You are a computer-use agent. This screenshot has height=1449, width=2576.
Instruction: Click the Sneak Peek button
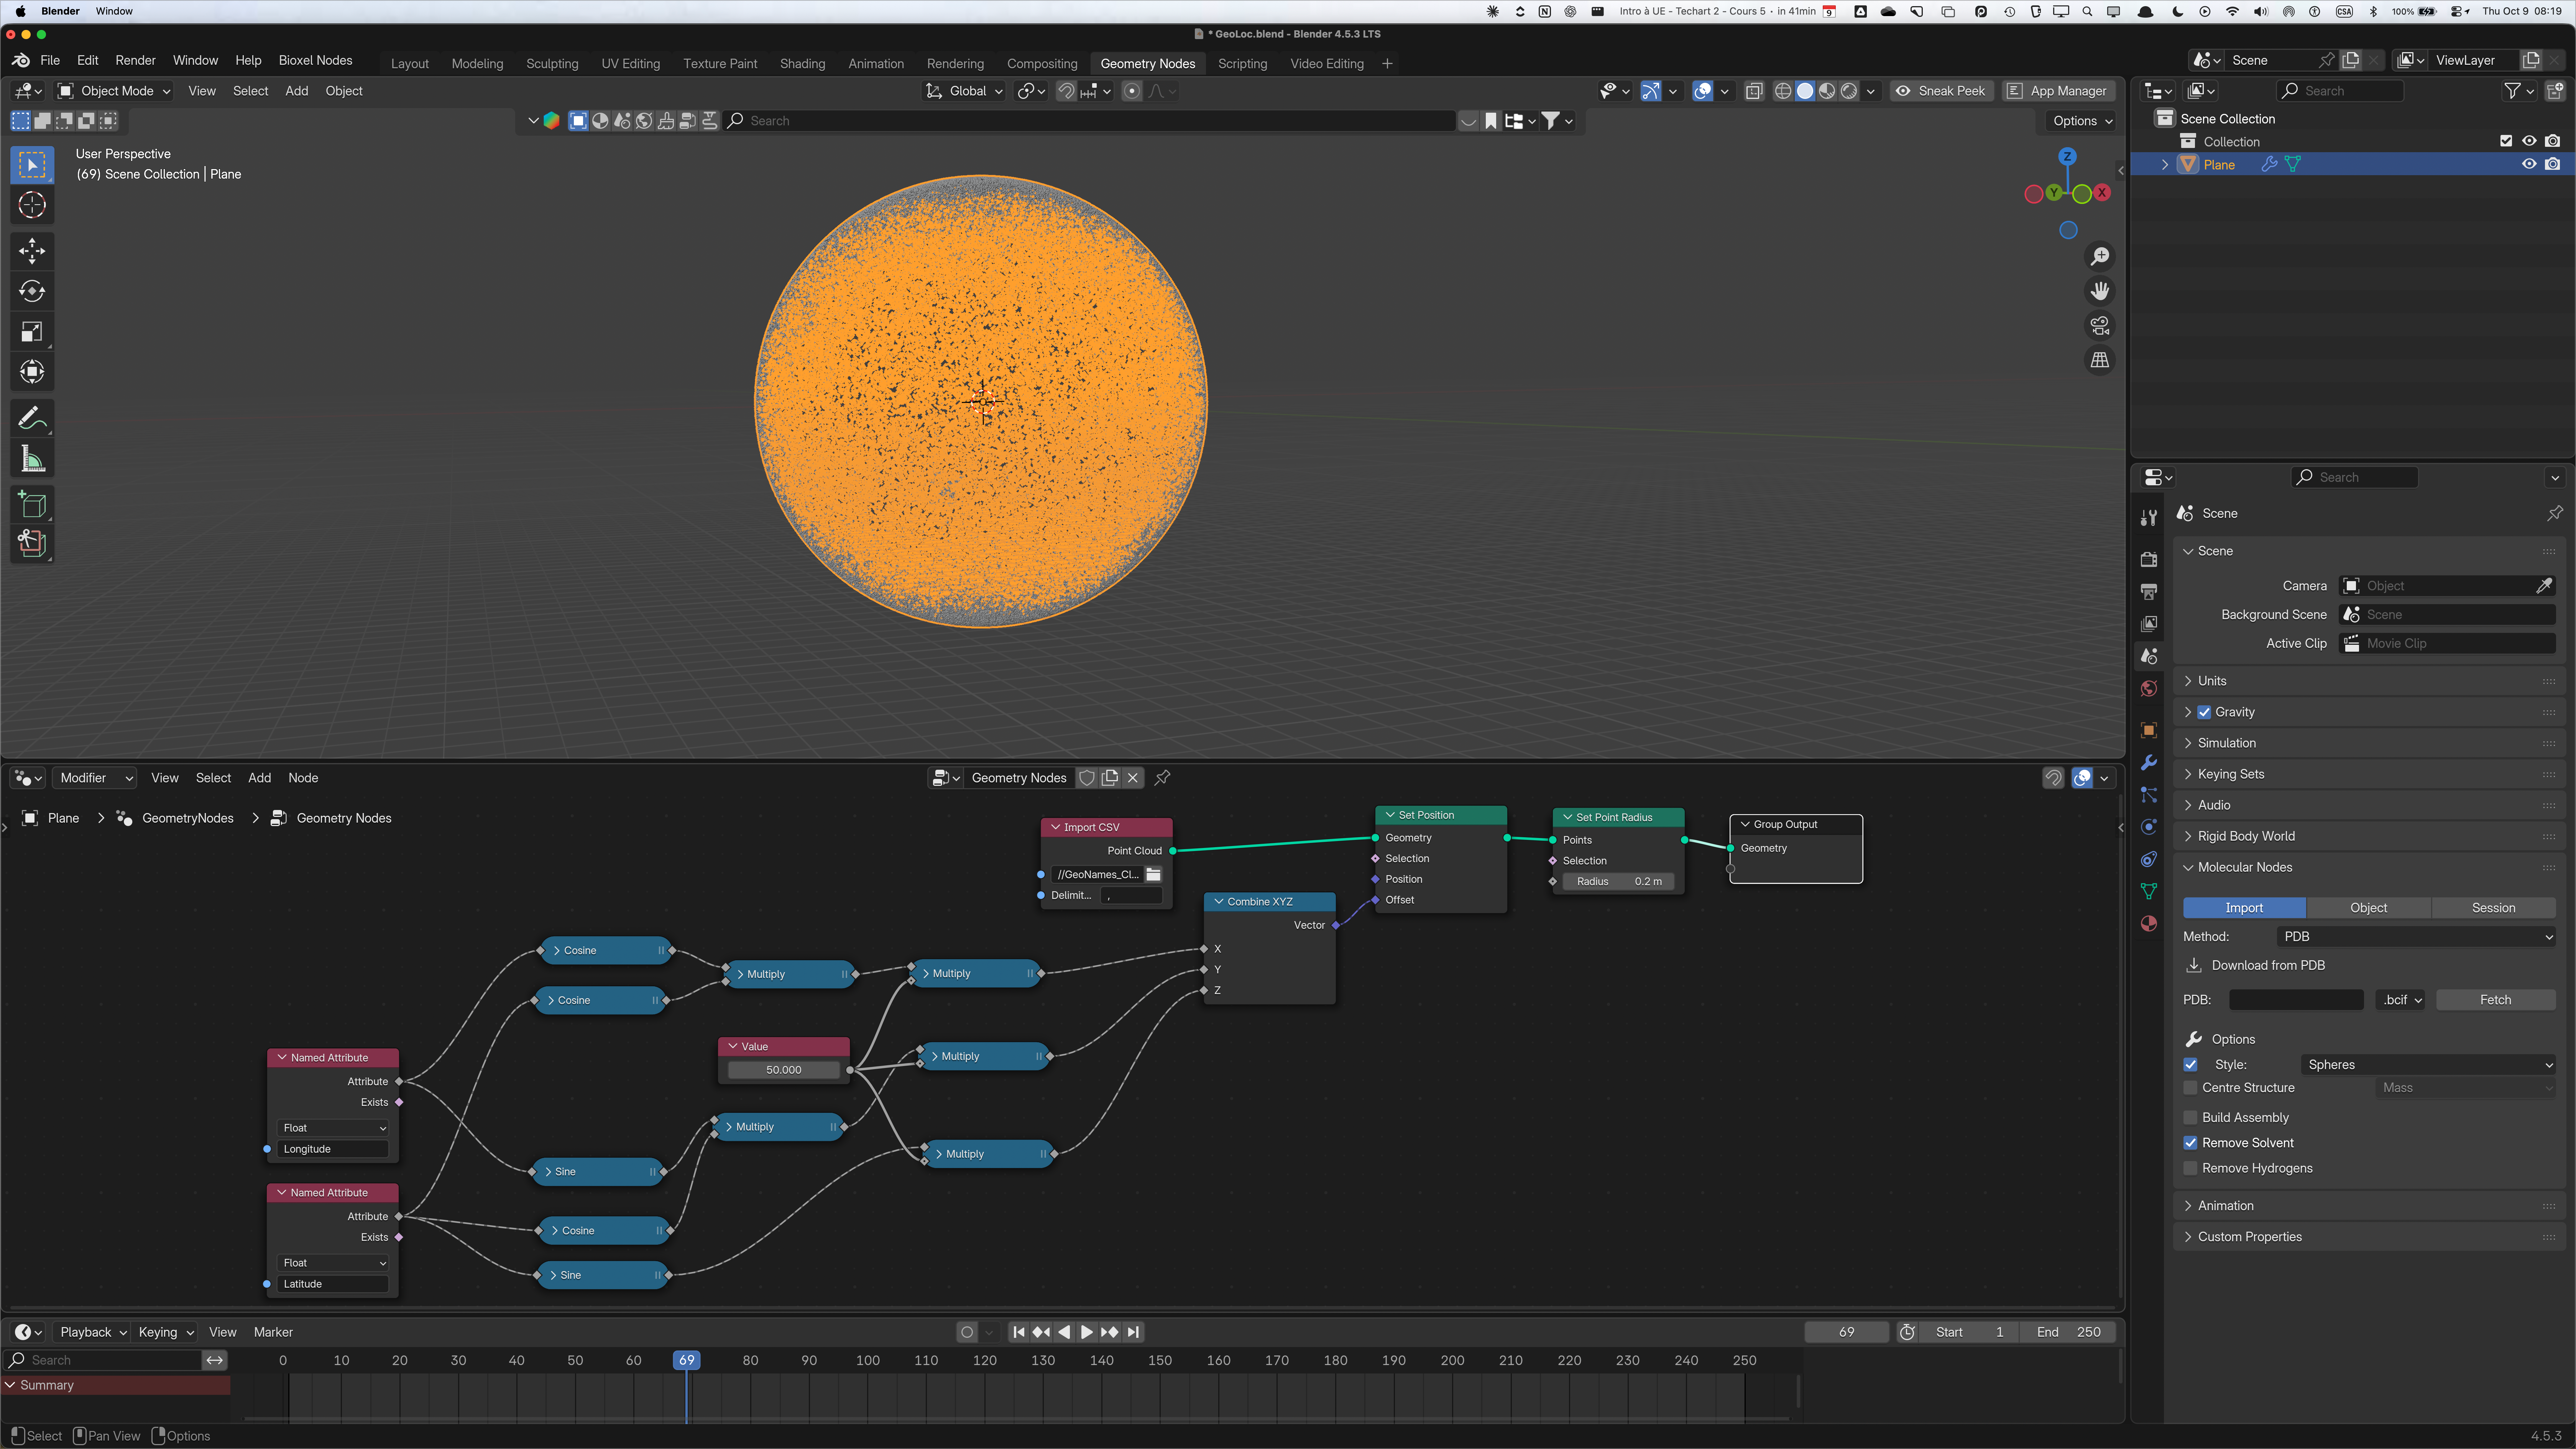click(1940, 91)
